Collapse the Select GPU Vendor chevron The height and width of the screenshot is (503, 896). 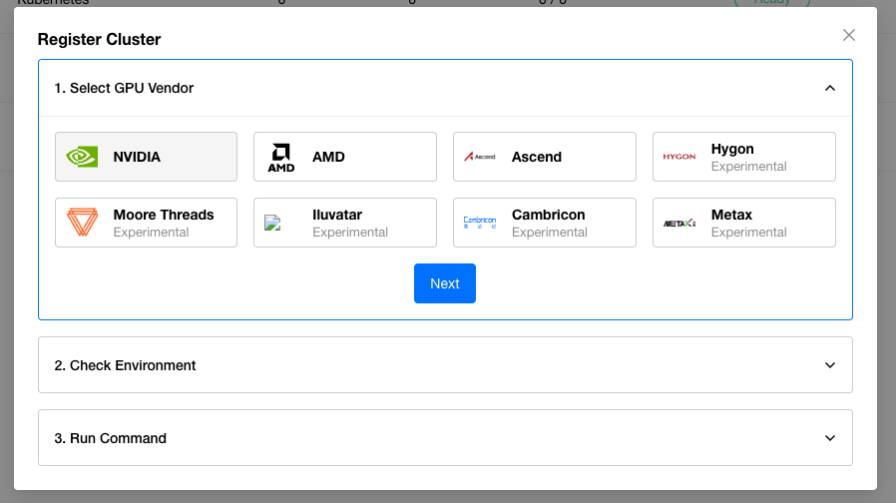pos(829,88)
